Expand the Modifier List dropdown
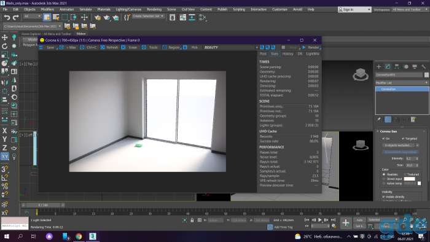Viewport: 430px width, 242px height. point(402,82)
